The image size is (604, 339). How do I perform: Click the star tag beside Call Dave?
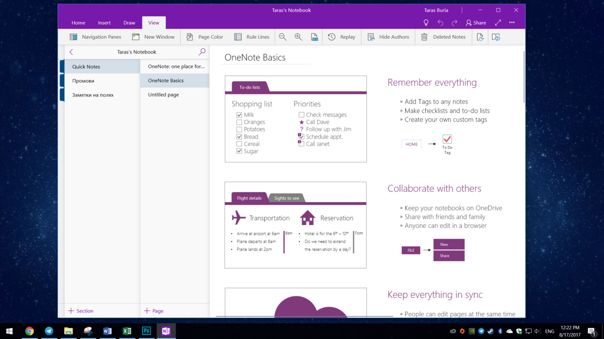coord(302,122)
